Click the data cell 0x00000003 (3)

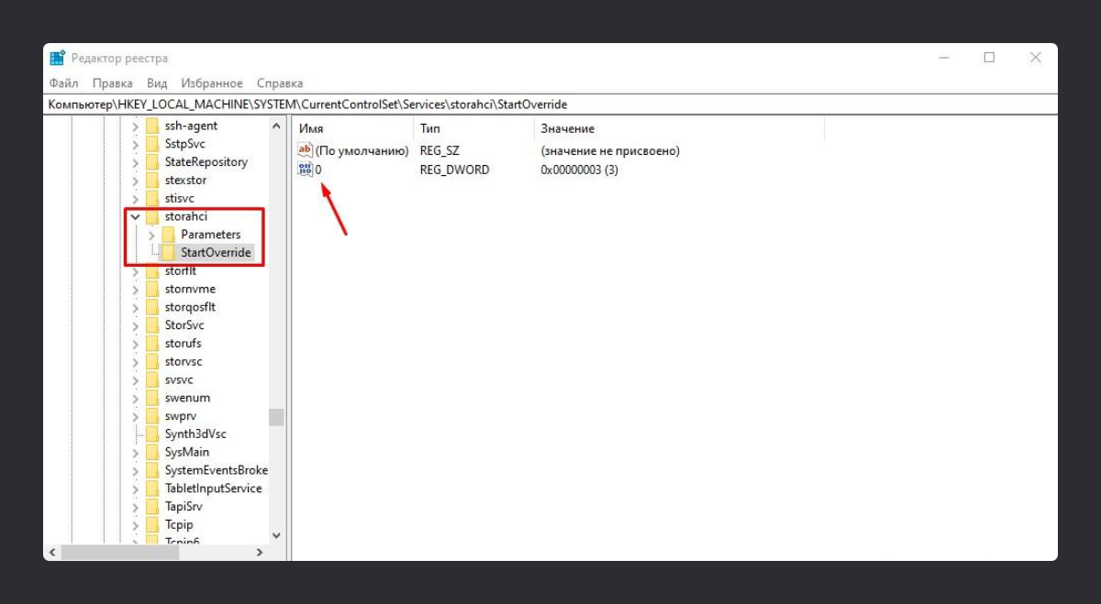pyautogui.click(x=579, y=170)
